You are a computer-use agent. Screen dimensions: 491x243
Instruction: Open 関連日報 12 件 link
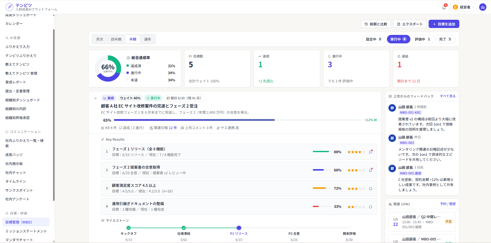point(163,128)
